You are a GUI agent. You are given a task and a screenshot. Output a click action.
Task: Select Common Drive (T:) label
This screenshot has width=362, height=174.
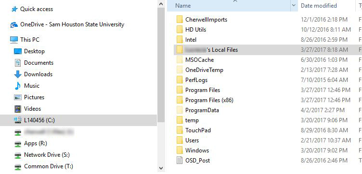tap(49, 166)
